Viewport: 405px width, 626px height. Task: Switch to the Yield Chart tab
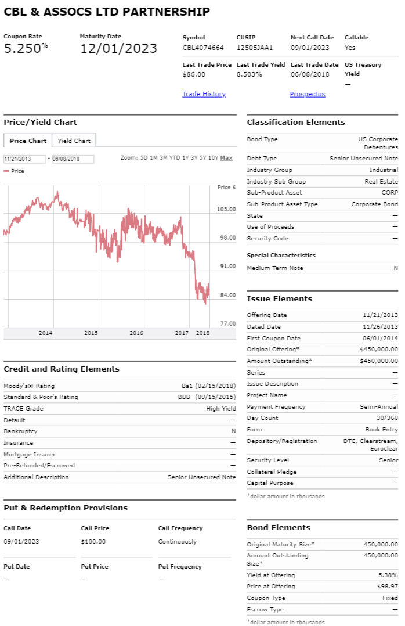tap(74, 141)
